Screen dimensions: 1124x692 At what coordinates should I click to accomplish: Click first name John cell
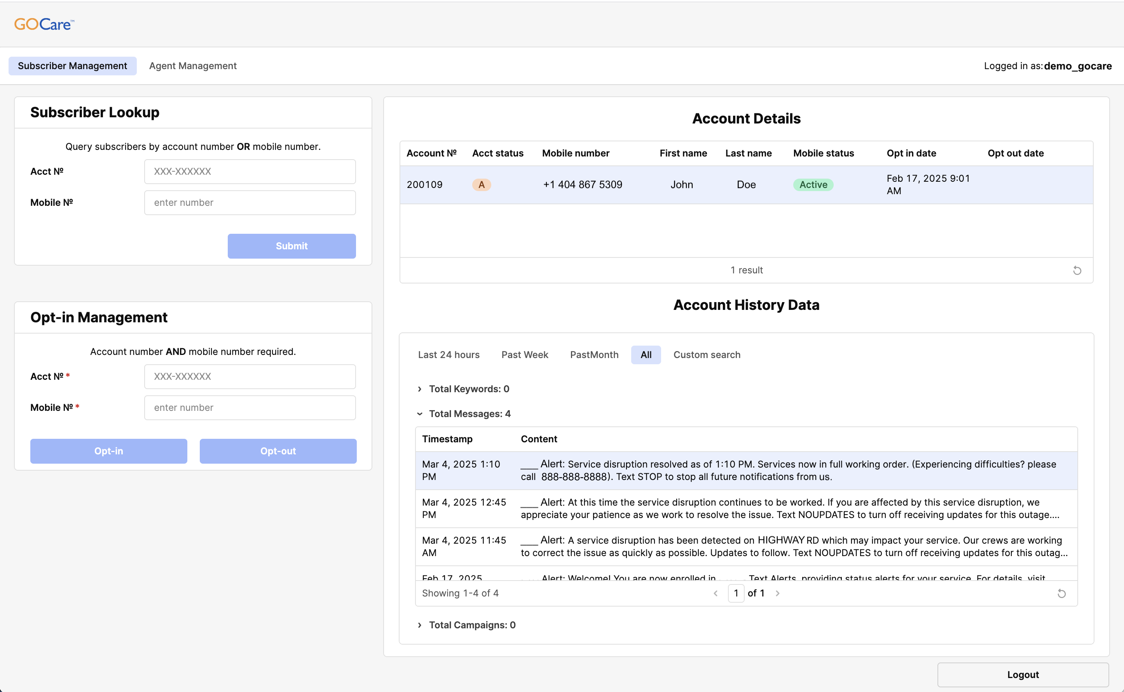coord(682,185)
